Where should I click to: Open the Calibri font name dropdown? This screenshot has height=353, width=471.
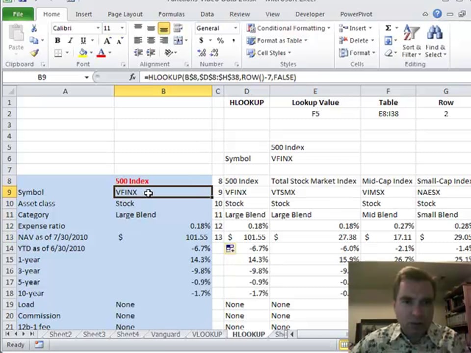coord(98,28)
